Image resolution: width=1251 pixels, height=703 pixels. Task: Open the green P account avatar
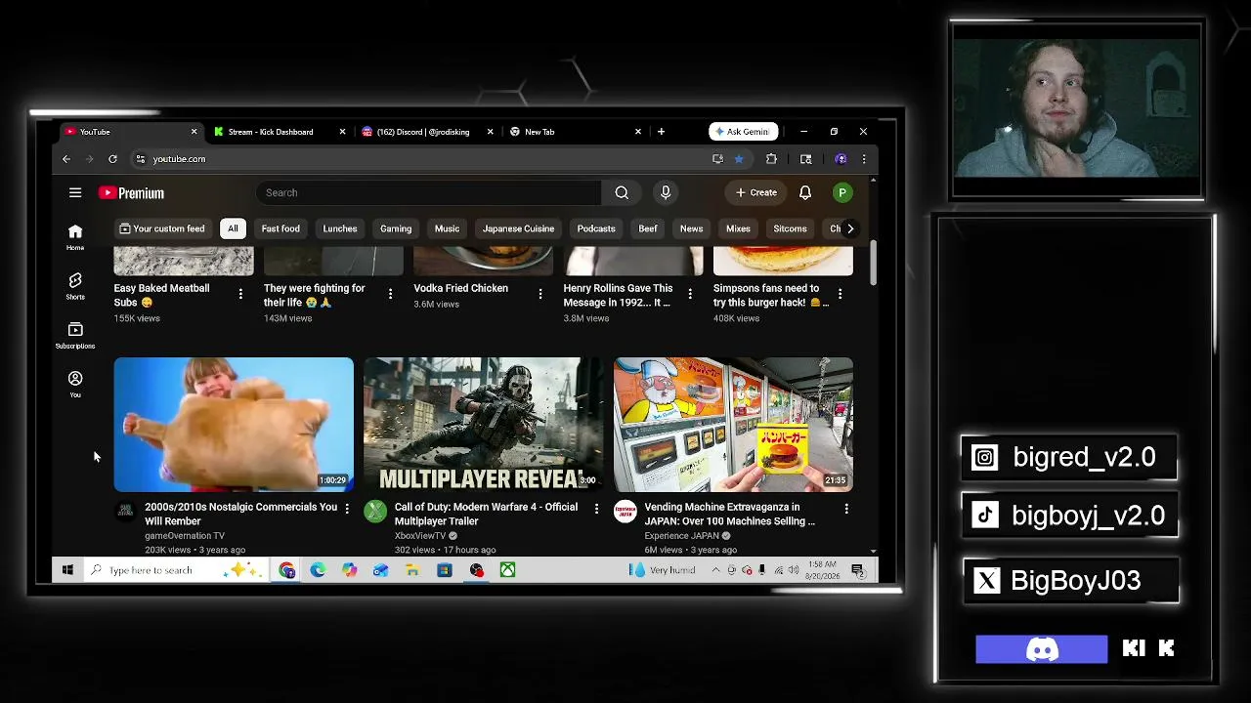click(x=841, y=193)
